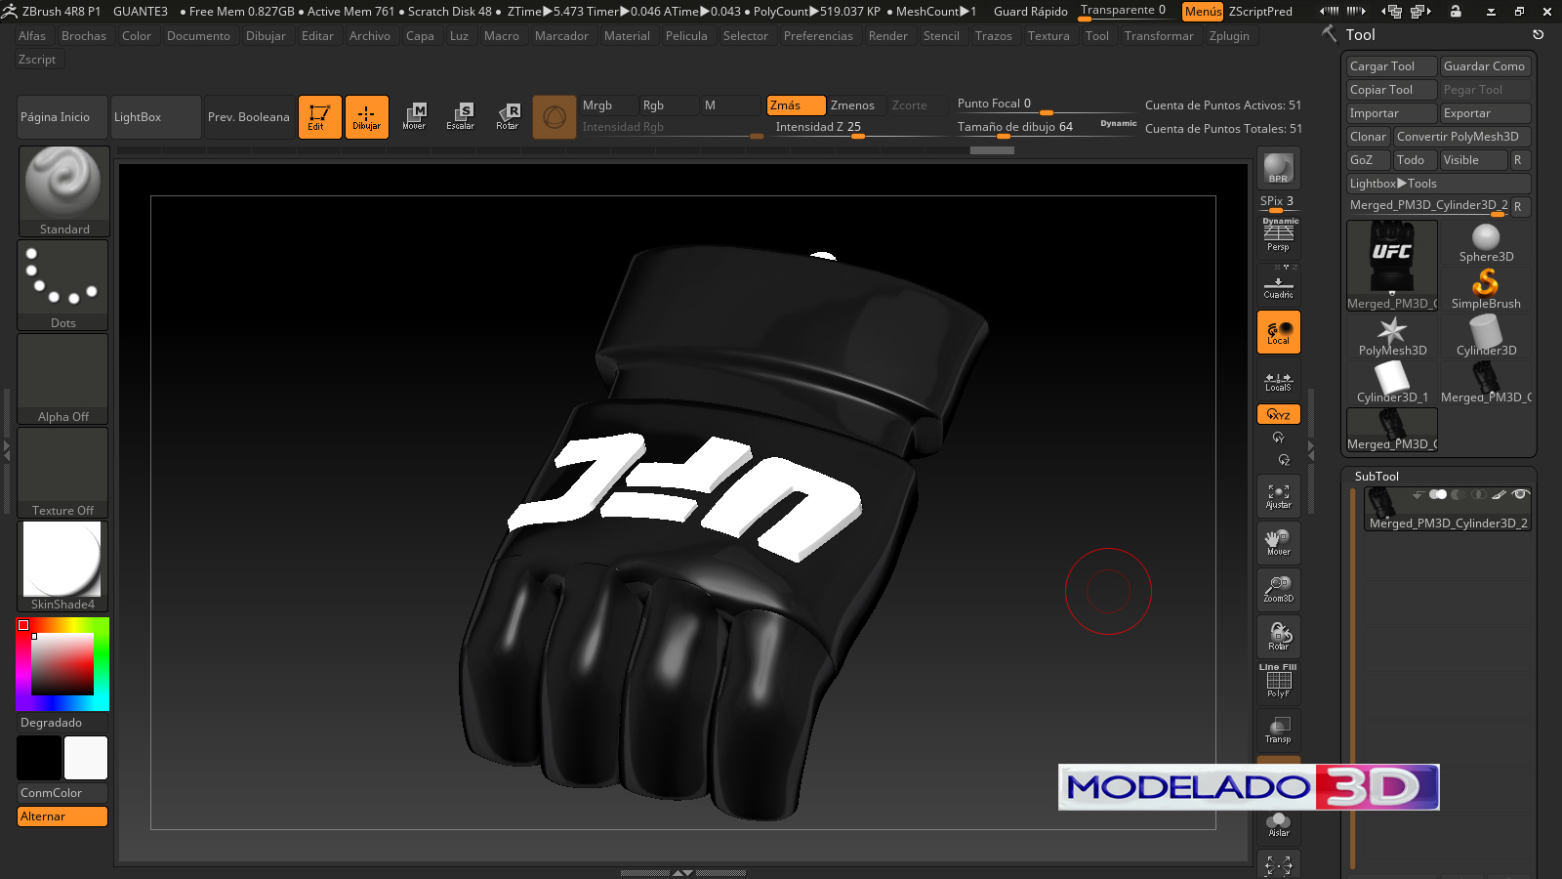Click Convertir PolyMesh3D button

tap(1462, 137)
